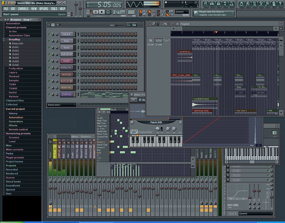Toggle the mute LED of the Bass channel
The width and height of the screenshot is (285, 223).
pyautogui.click(x=49, y=41)
